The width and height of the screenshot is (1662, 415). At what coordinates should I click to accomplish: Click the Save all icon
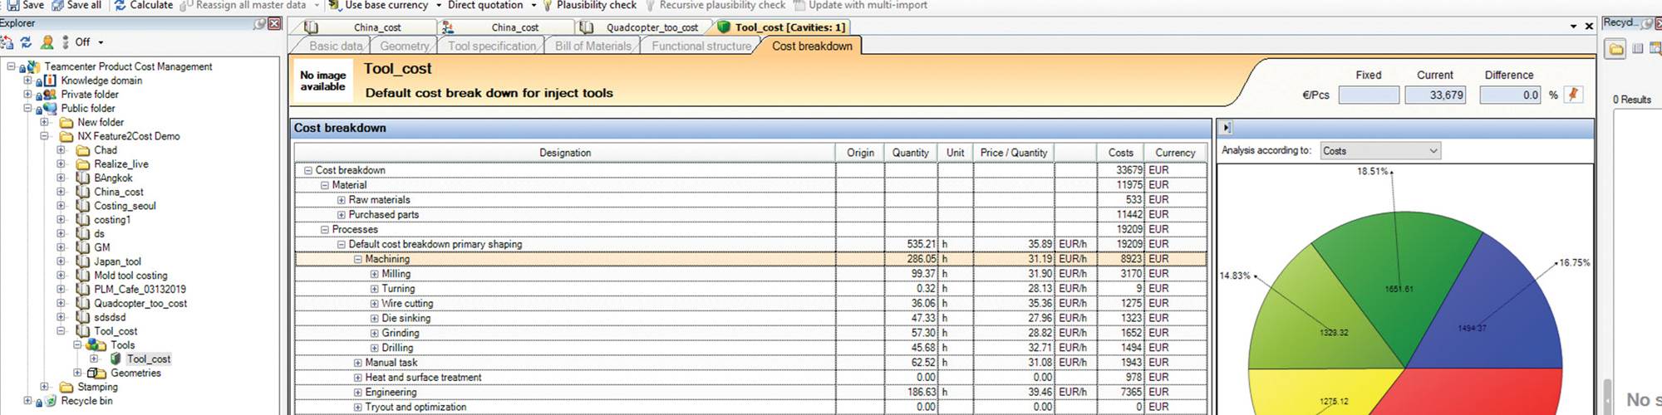tap(57, 5)
